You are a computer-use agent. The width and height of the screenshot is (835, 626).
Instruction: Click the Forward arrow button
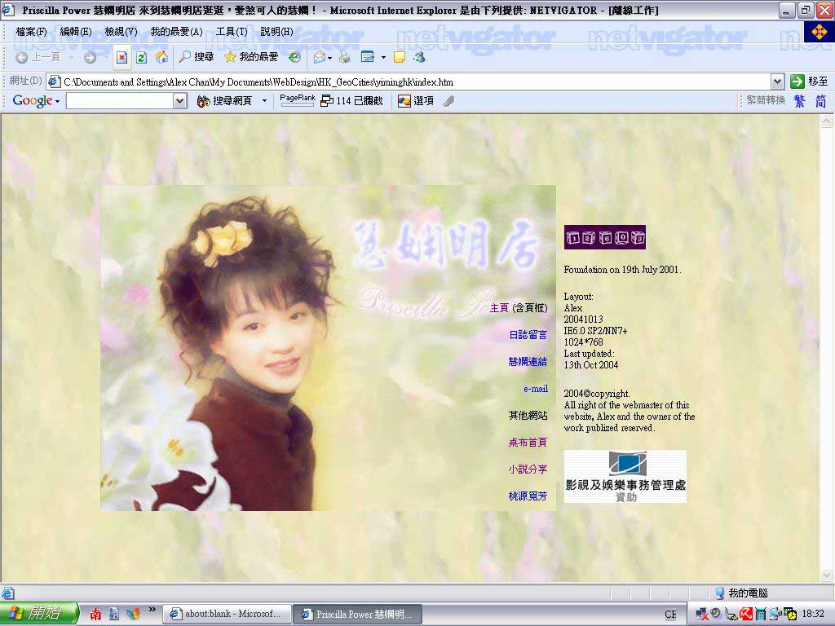click(90, 57)
